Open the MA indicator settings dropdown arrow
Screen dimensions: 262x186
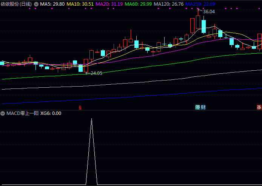click(x=36, y=4)
